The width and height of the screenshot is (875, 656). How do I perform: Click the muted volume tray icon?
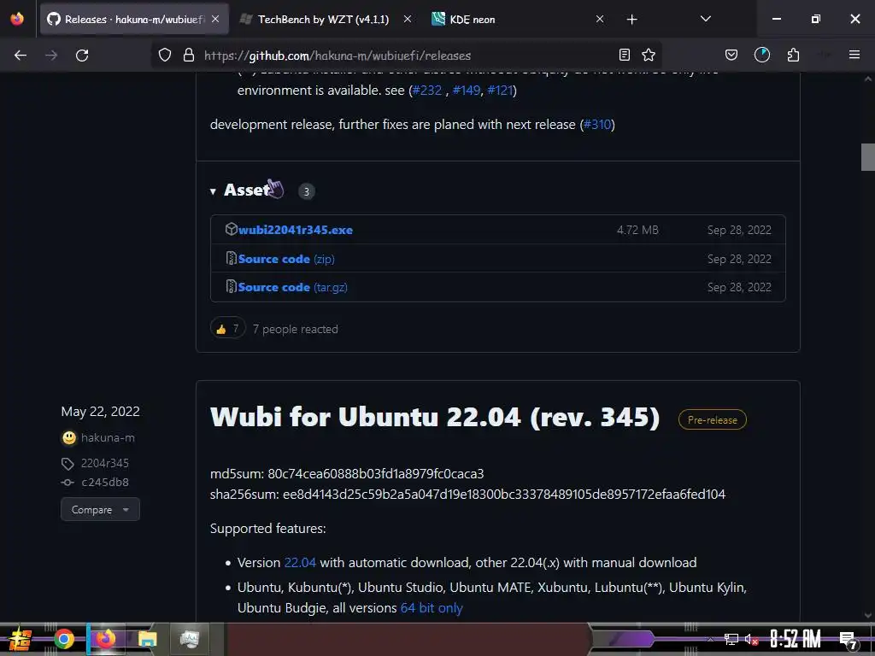751,639
